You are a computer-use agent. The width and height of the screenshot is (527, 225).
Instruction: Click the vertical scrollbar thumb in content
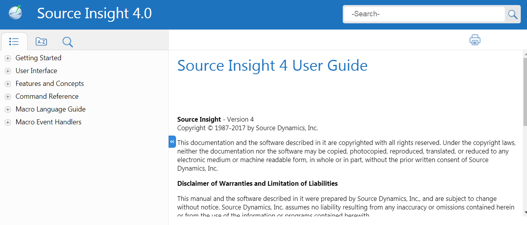[525, 91]
